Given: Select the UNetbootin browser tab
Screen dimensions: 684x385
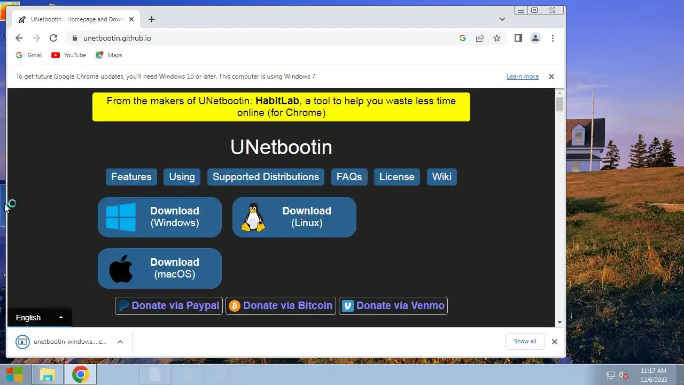Looking at the screenshot, I should tap(75, 19).
